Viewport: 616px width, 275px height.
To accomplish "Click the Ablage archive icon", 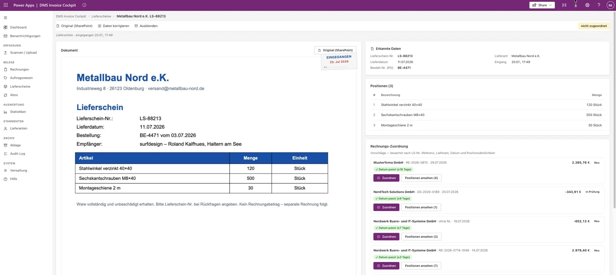I will pos(6,145).
